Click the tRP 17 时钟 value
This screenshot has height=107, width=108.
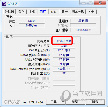click(64, 59)
